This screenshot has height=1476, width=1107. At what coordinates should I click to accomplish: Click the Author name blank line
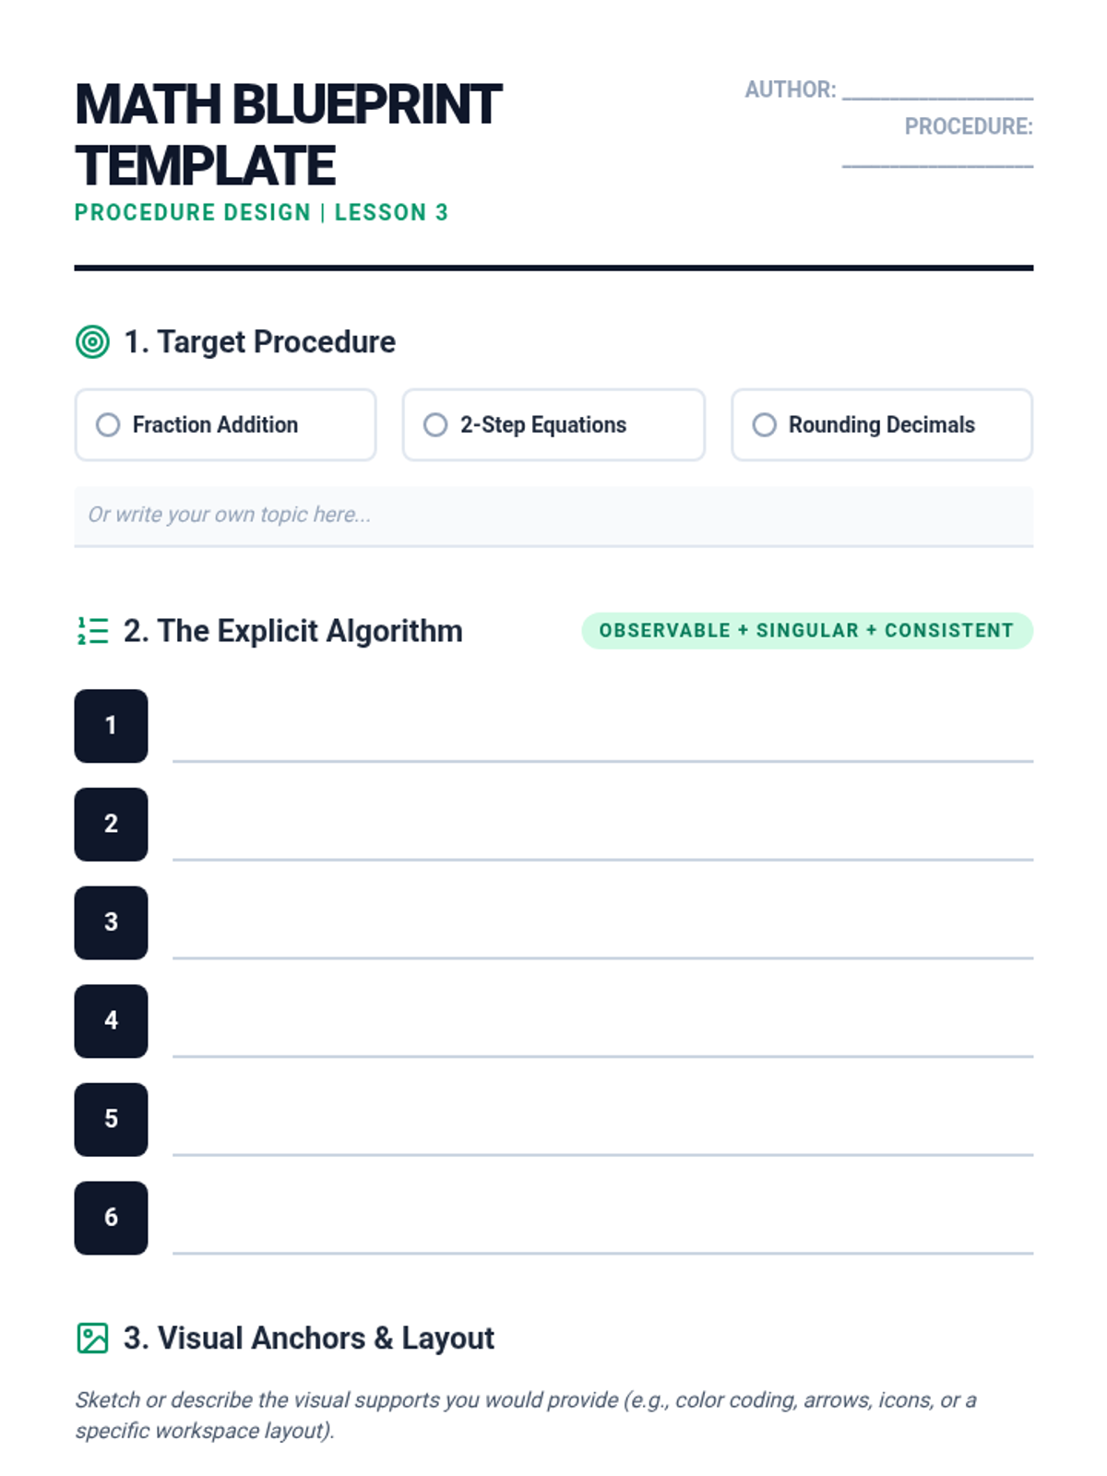point(937,90)
